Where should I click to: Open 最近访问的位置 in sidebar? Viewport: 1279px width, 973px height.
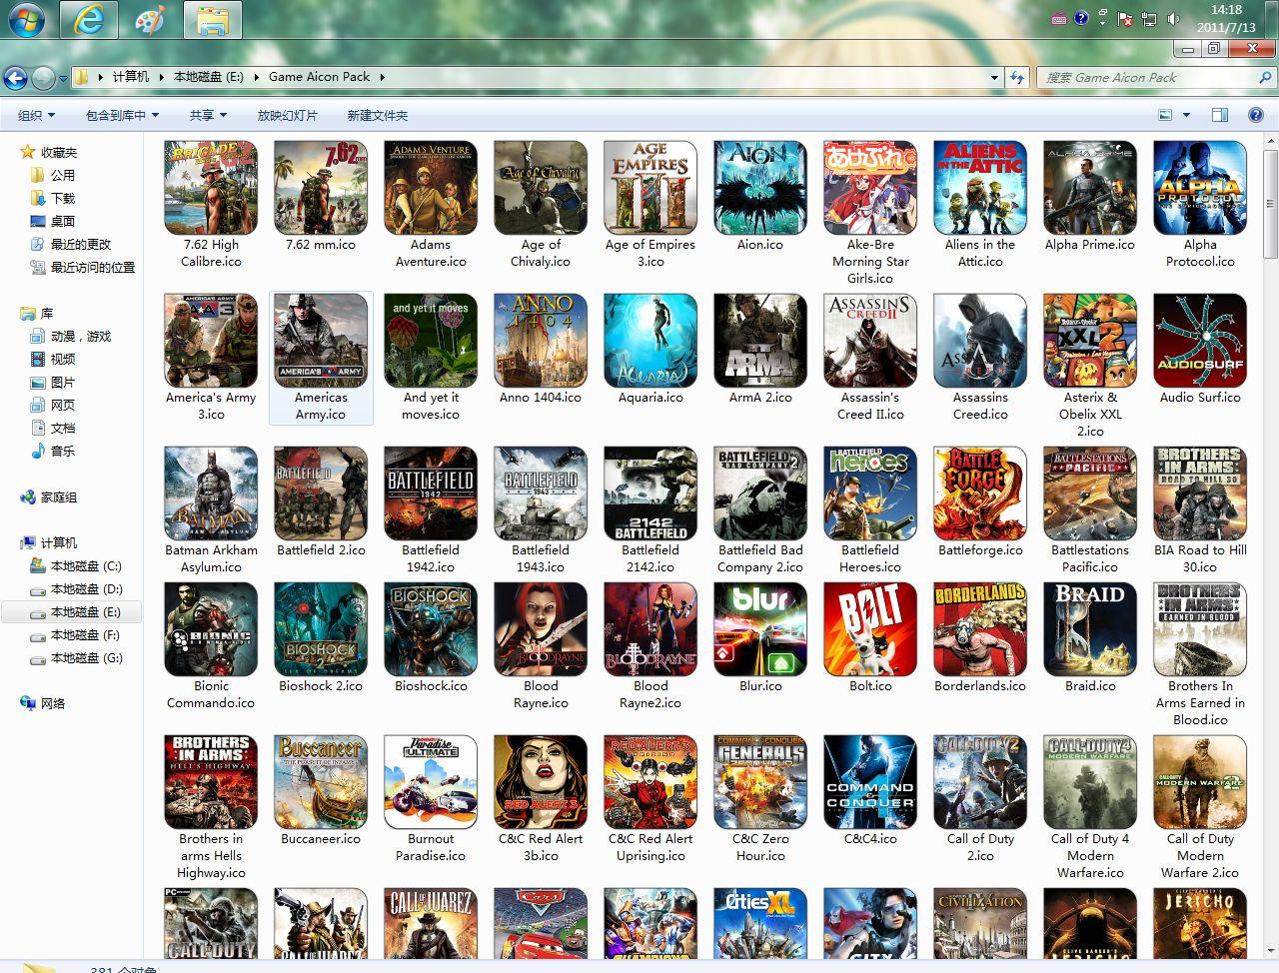click(x=92, y=267)
